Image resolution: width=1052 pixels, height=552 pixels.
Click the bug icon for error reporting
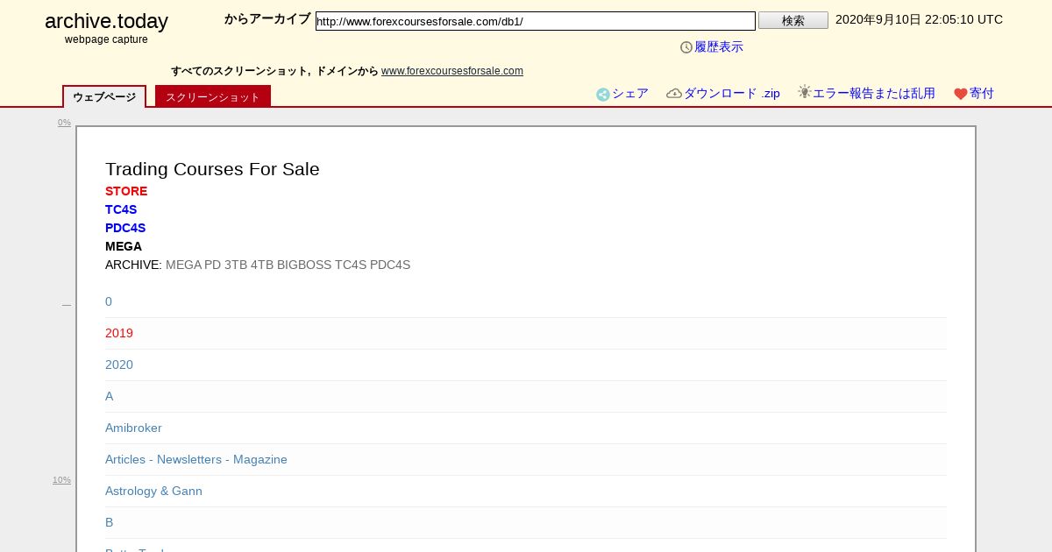click(x=805, y=92)
